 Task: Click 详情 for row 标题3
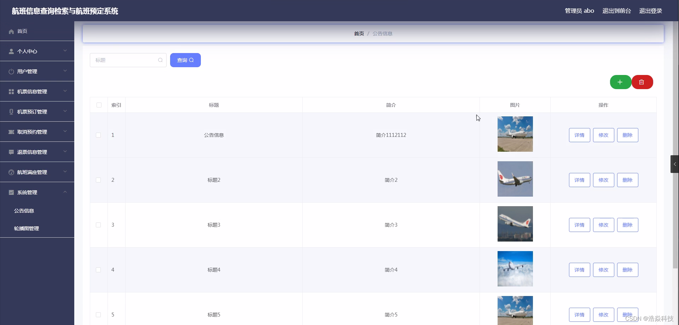click(579, 225)
